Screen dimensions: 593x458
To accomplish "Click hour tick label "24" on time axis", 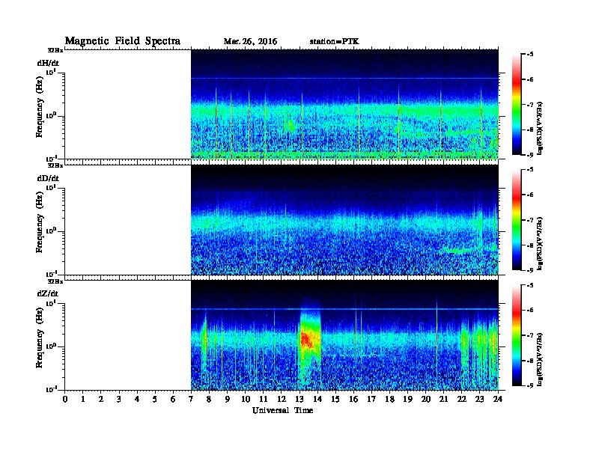I will (498, 400).
